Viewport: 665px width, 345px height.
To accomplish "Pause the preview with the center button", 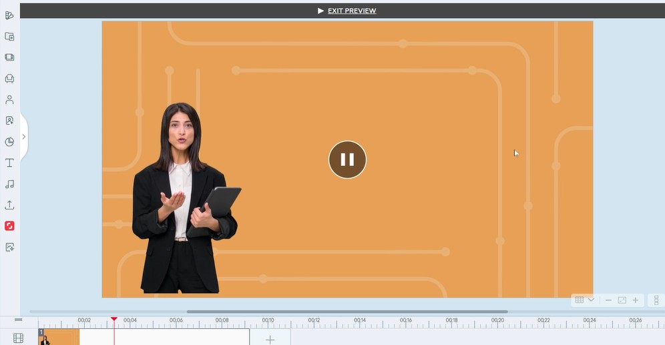I will click(347, 159).
